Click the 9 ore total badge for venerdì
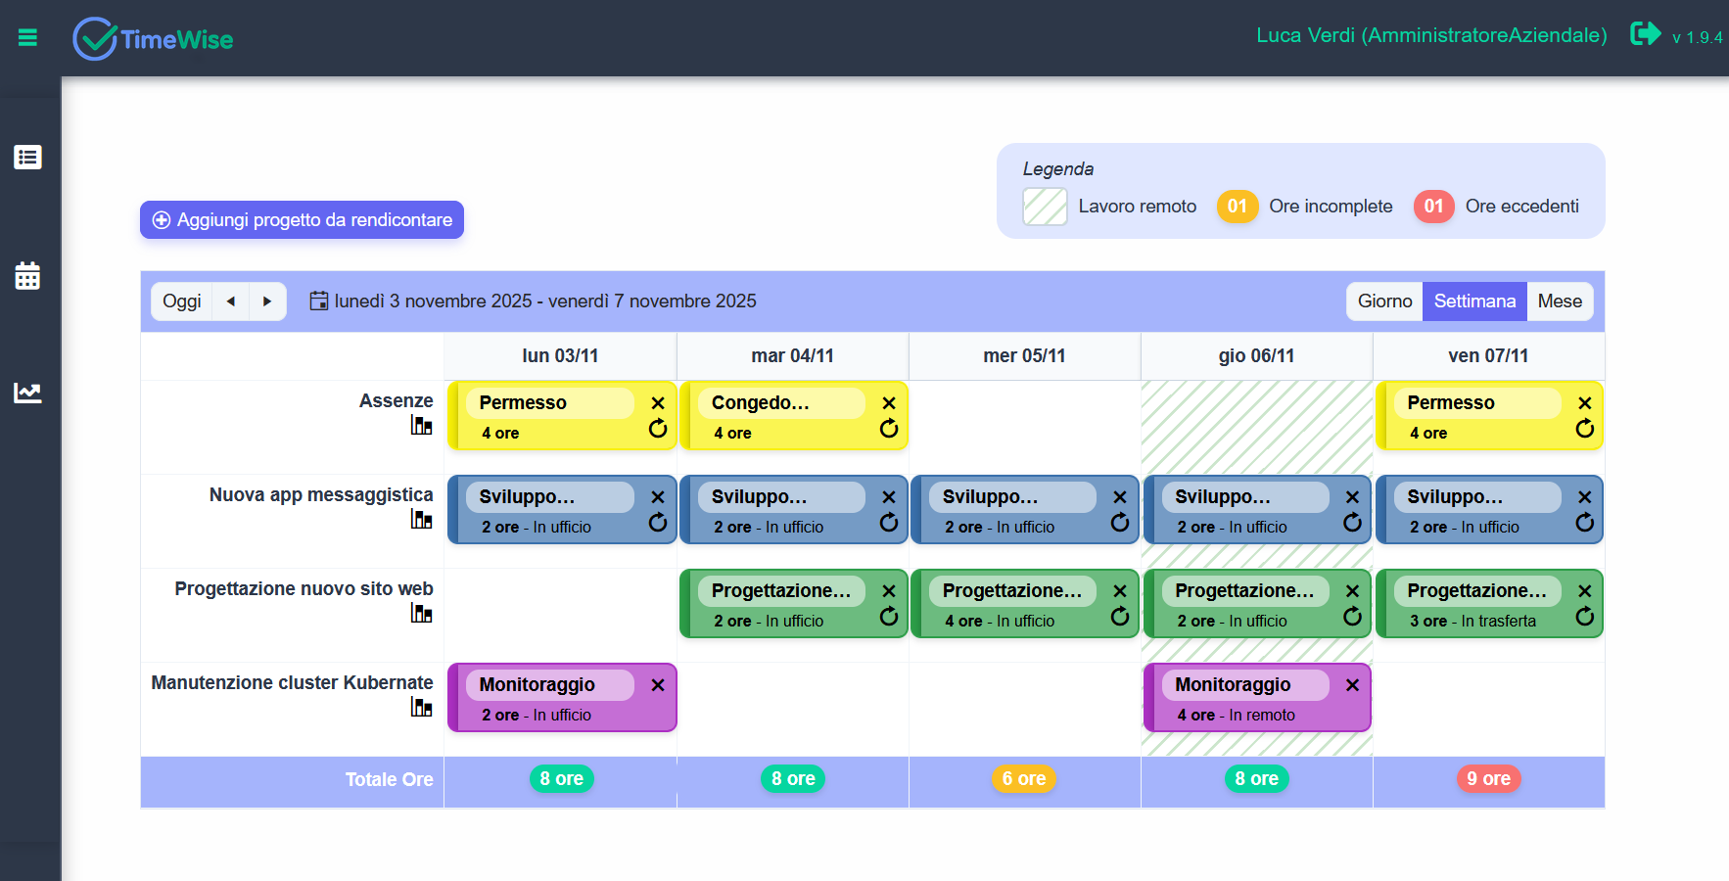 click(1488, 778)
